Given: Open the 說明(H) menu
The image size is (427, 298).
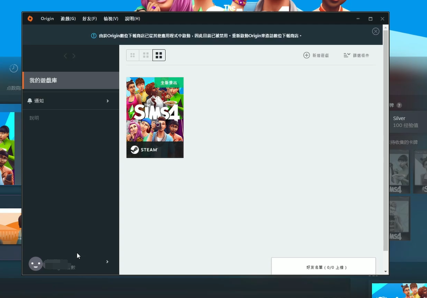Looking at the screenshot, I should (x=132, y=19).
